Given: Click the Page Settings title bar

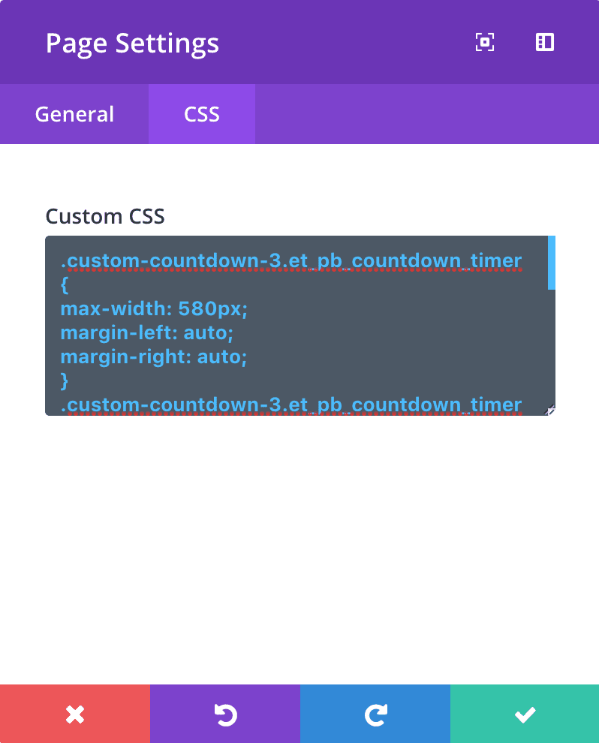Looking at the screenshot, I should coord(132,43).
